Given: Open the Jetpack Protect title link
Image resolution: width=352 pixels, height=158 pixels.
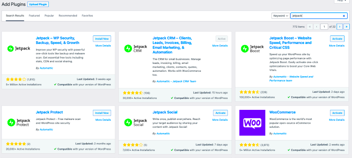Looking at the screenshot, I should click(49, 112).
